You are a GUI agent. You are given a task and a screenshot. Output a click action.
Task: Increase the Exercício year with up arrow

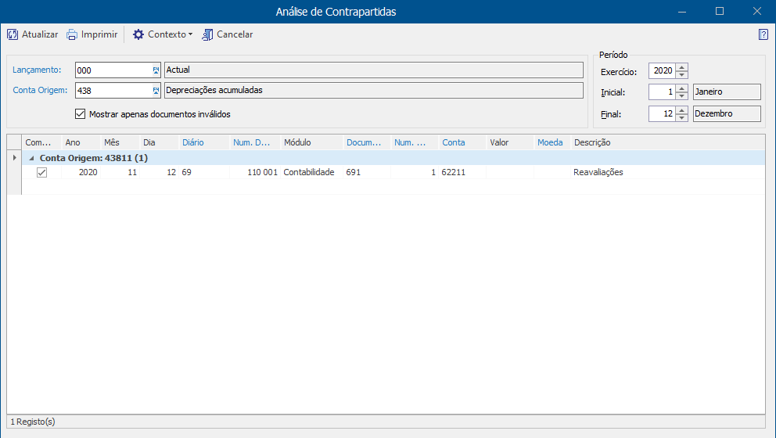682,67
